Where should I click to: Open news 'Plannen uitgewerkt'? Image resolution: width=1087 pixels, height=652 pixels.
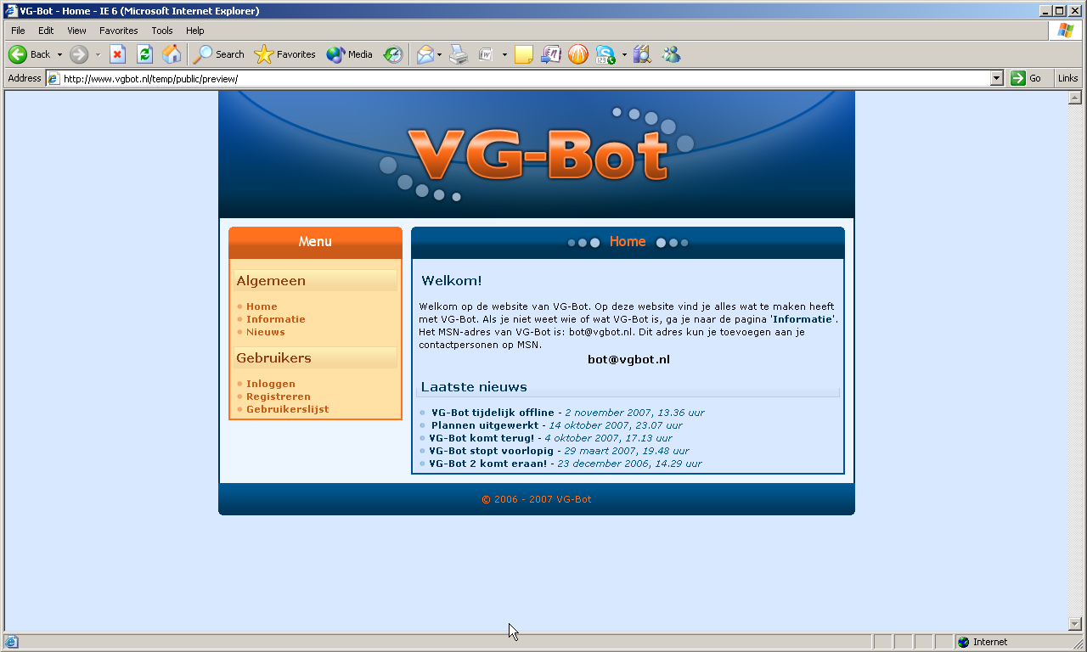485,425
